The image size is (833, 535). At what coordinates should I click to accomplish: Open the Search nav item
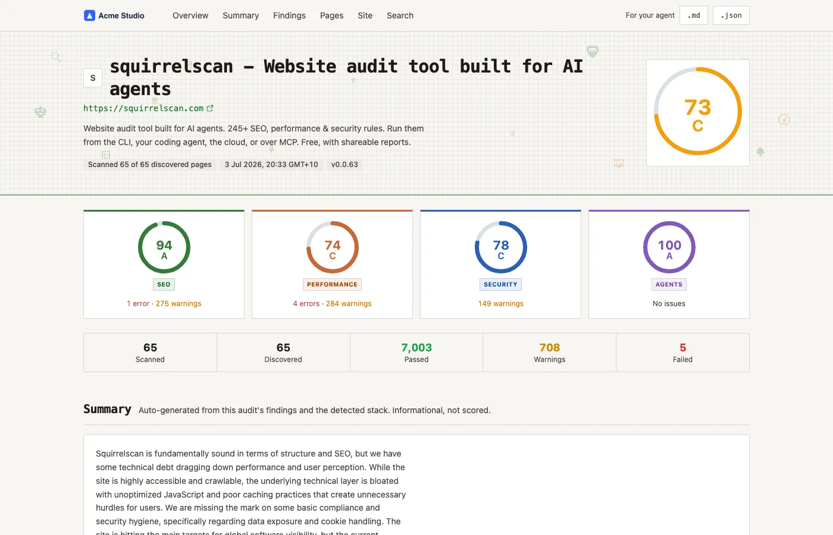click(x=400, y=15)
